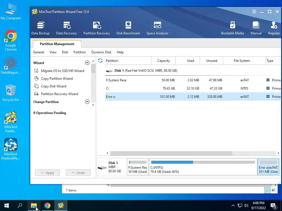Open the hamburger menu in the title bar
Viewport: 282px width, 211px height.
coord(254,12)
